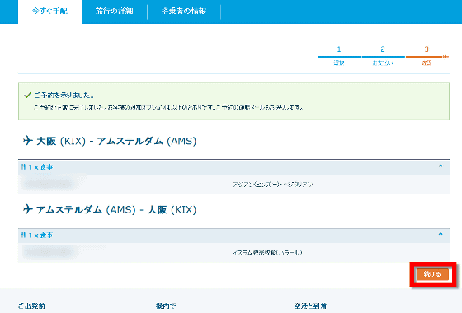The width and height of the screenshot is (462, 313).
Task: Click the cutlery icon in the return flight meal row
Action: click(x=23, y=235)
